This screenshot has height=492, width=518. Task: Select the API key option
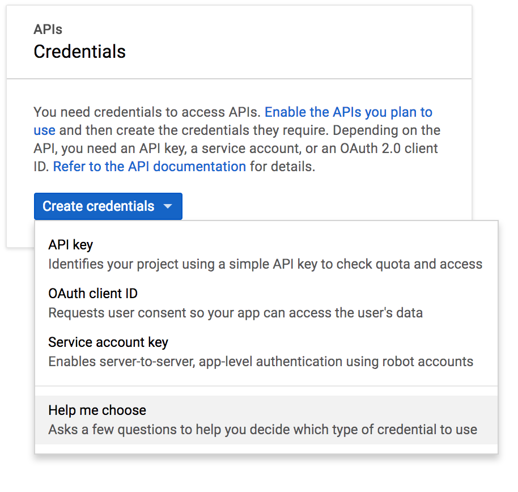point(71,245)
